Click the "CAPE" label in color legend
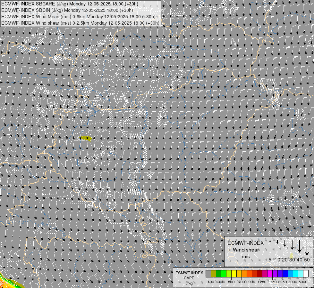Viewport: 314px width, 288px height. tap(189, 278)
